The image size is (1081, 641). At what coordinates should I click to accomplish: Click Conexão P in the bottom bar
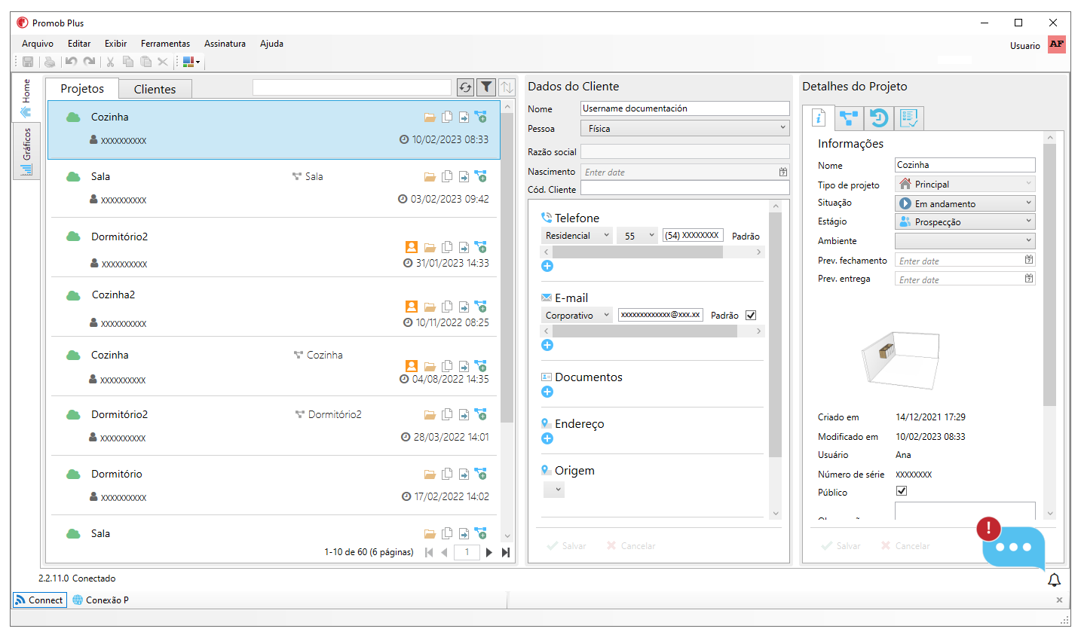pos(100,600)
